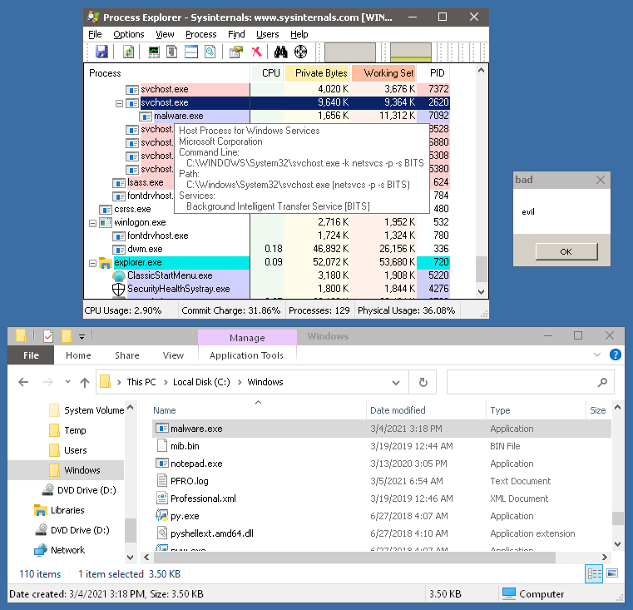
Task: Open the View menu in Process Explorer
Action: click(x=165, y=34)
